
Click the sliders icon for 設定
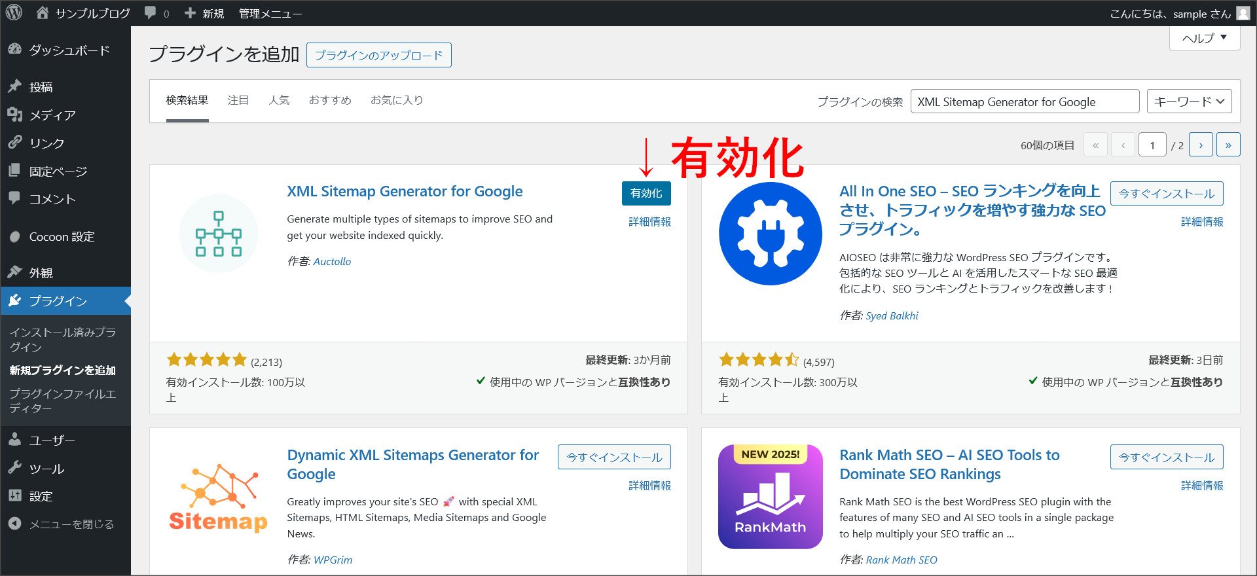click(x=14, y=495)
